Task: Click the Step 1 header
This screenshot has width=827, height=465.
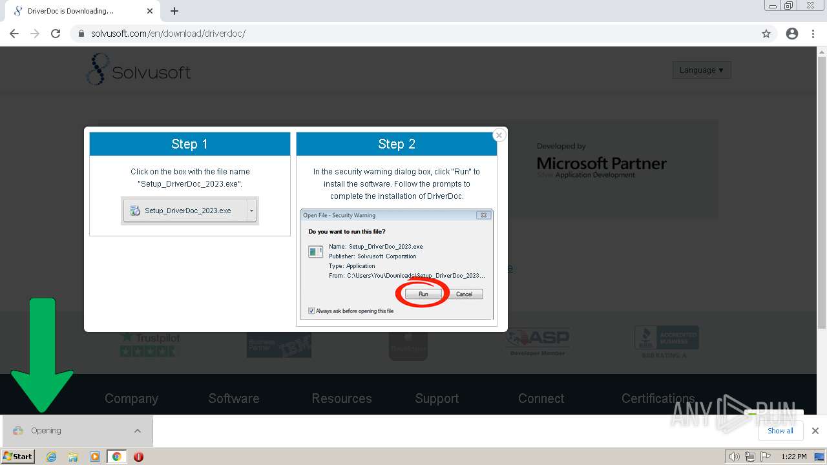Action: coord(190,144)
